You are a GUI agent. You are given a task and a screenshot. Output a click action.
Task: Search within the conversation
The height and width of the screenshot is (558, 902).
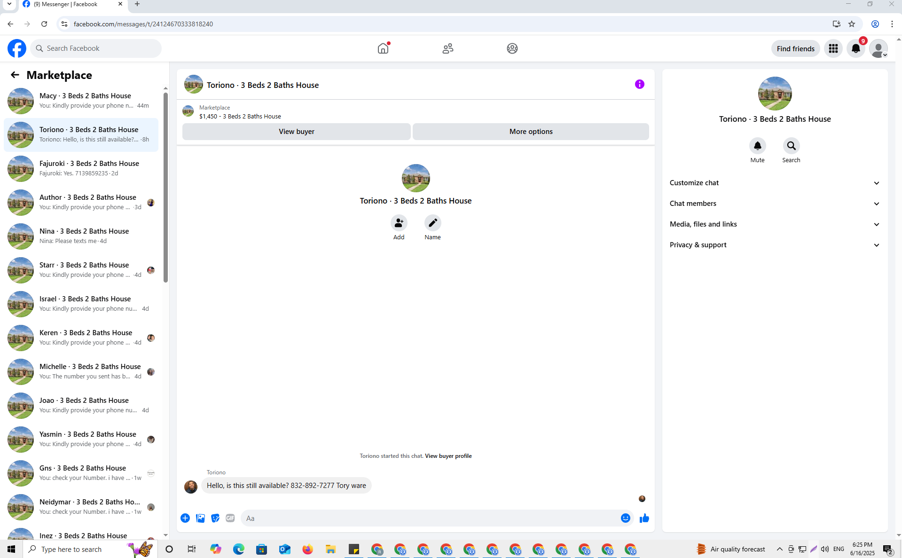click(x=791, y=146)
